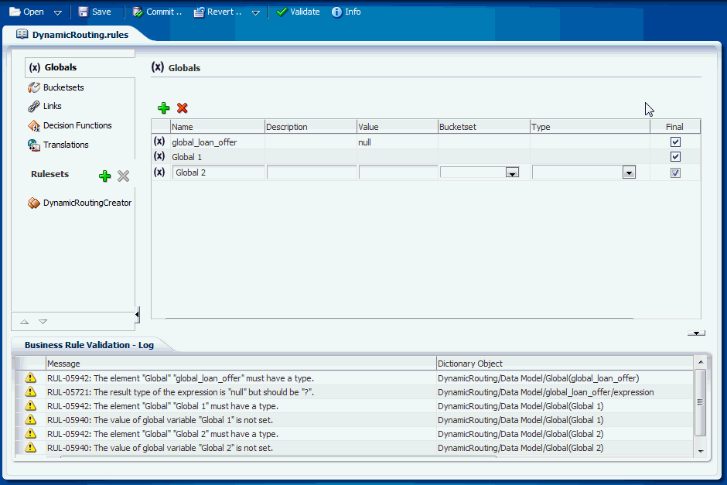Click the global_loan_offer/expression dictionary object
This screenshot has height=485, width=727.
point(546,392)
